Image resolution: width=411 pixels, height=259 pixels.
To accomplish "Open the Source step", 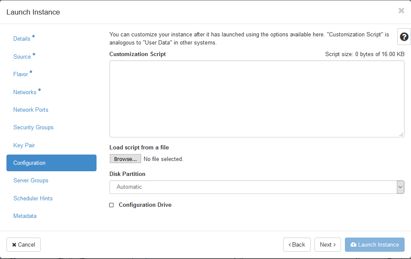I will click(x=22, y=57).
